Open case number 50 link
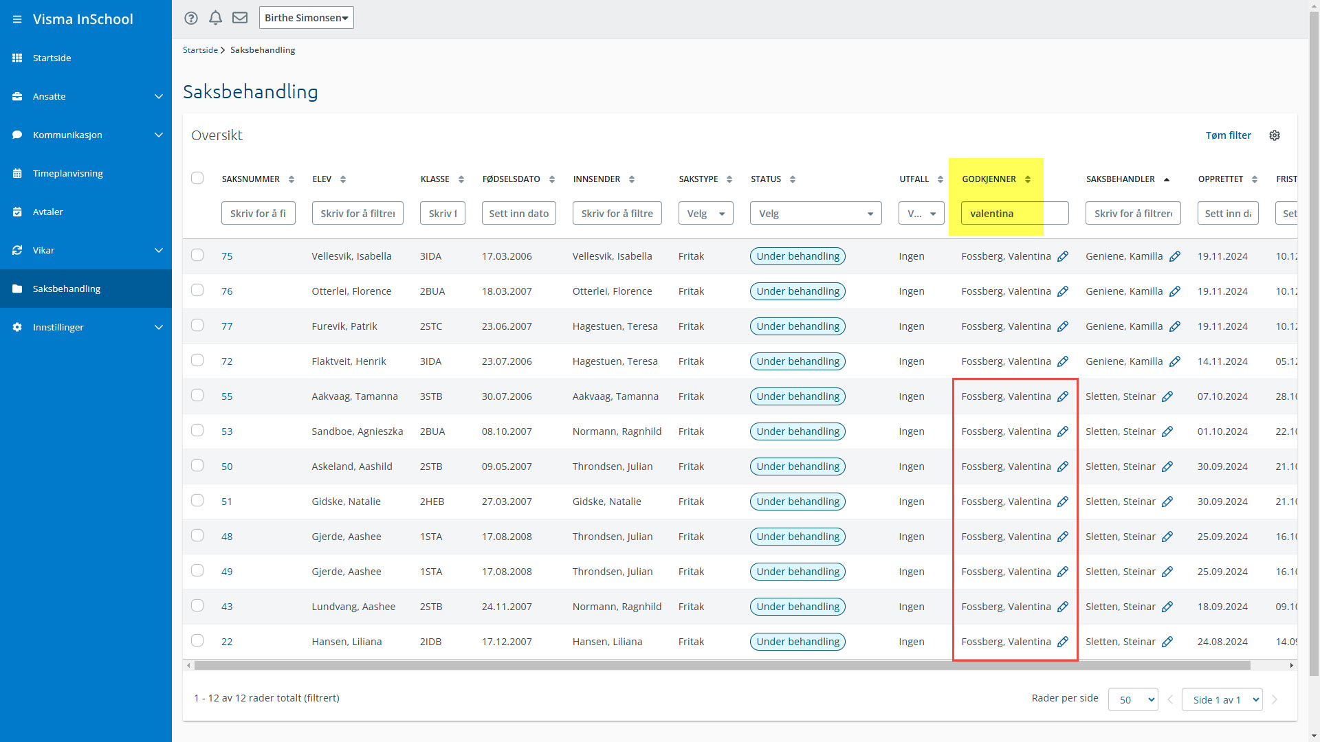Screen dimensions: 1320x742 227,466
